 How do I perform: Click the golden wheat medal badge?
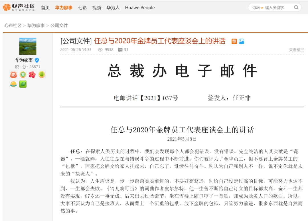tap(13, 84)
